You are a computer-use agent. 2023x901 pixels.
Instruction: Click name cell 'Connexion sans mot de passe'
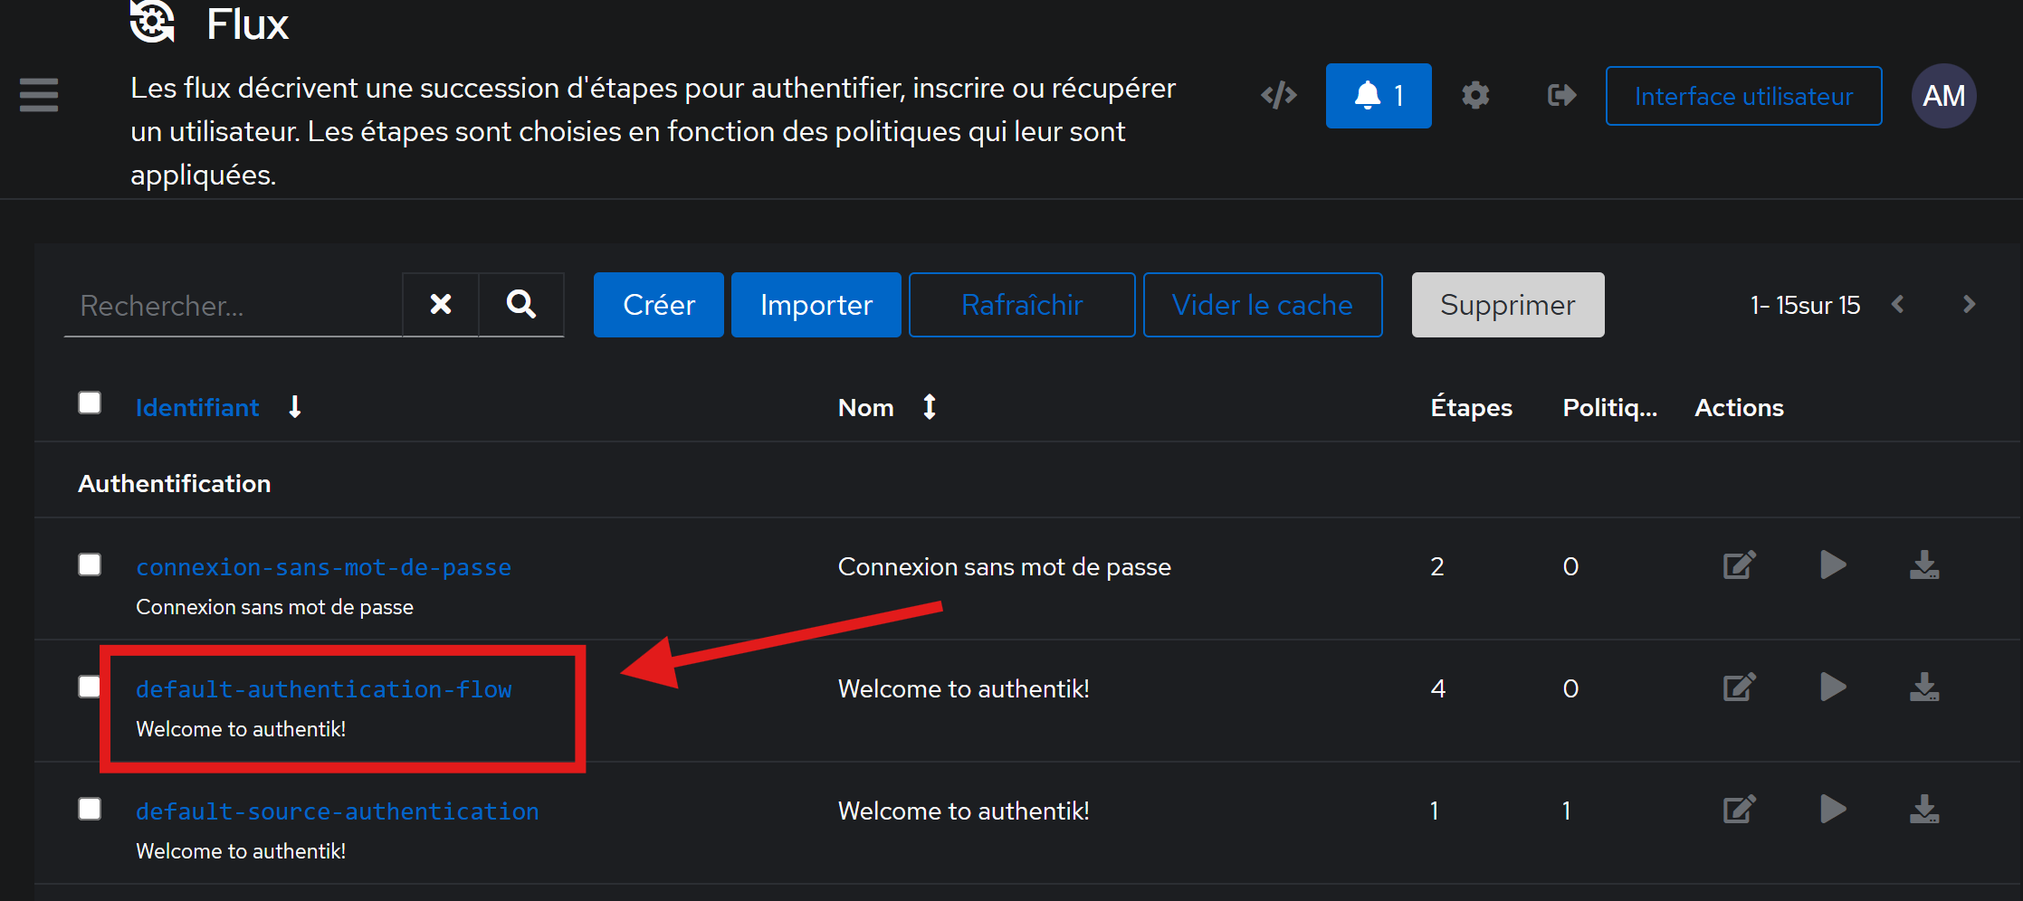click(1005, 566)
